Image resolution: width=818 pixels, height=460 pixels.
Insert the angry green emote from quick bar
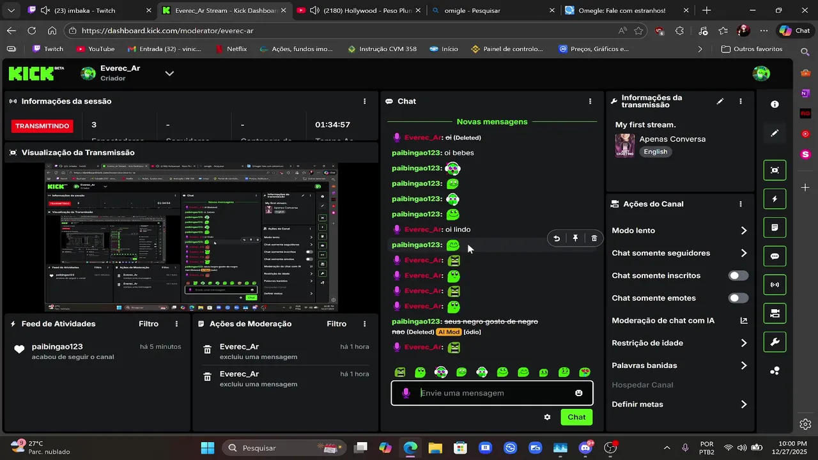point(400,372)
